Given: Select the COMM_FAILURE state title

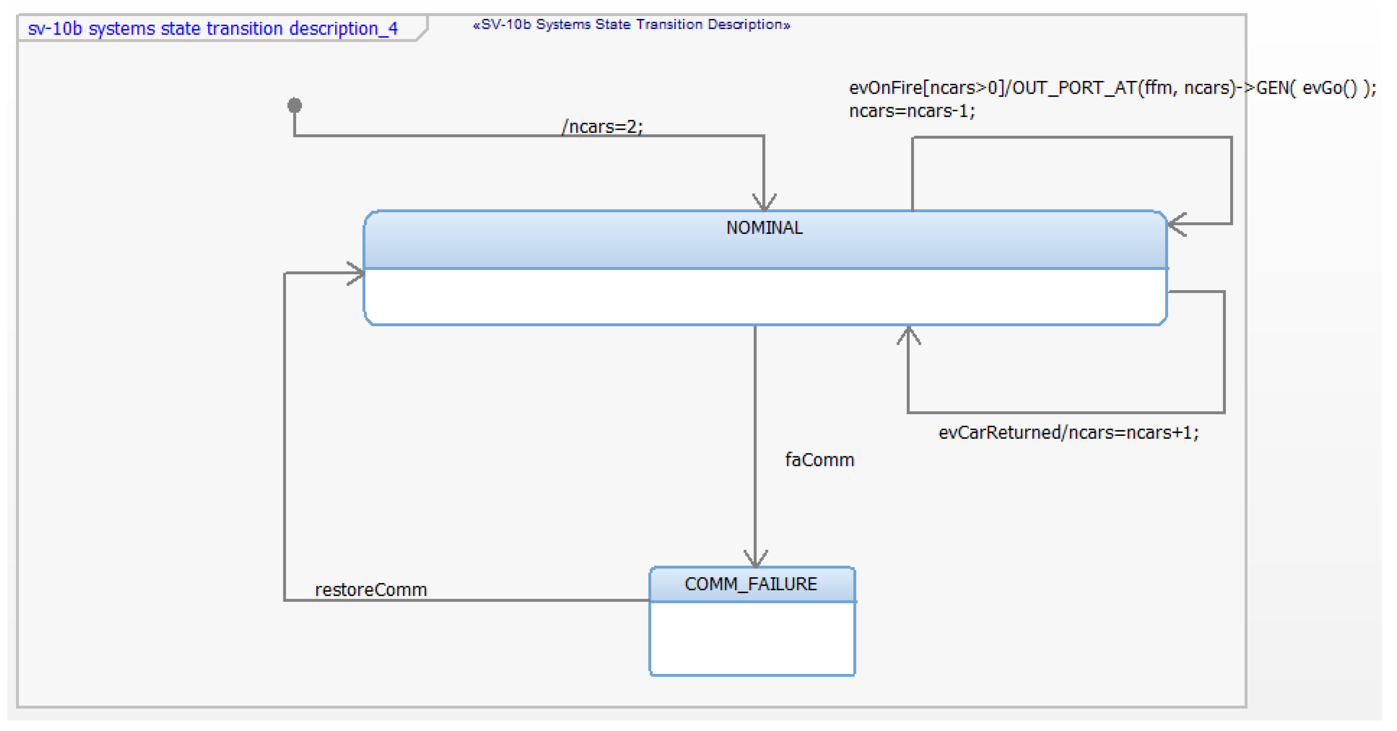Looking at the screenshot, I should [751, 584].
